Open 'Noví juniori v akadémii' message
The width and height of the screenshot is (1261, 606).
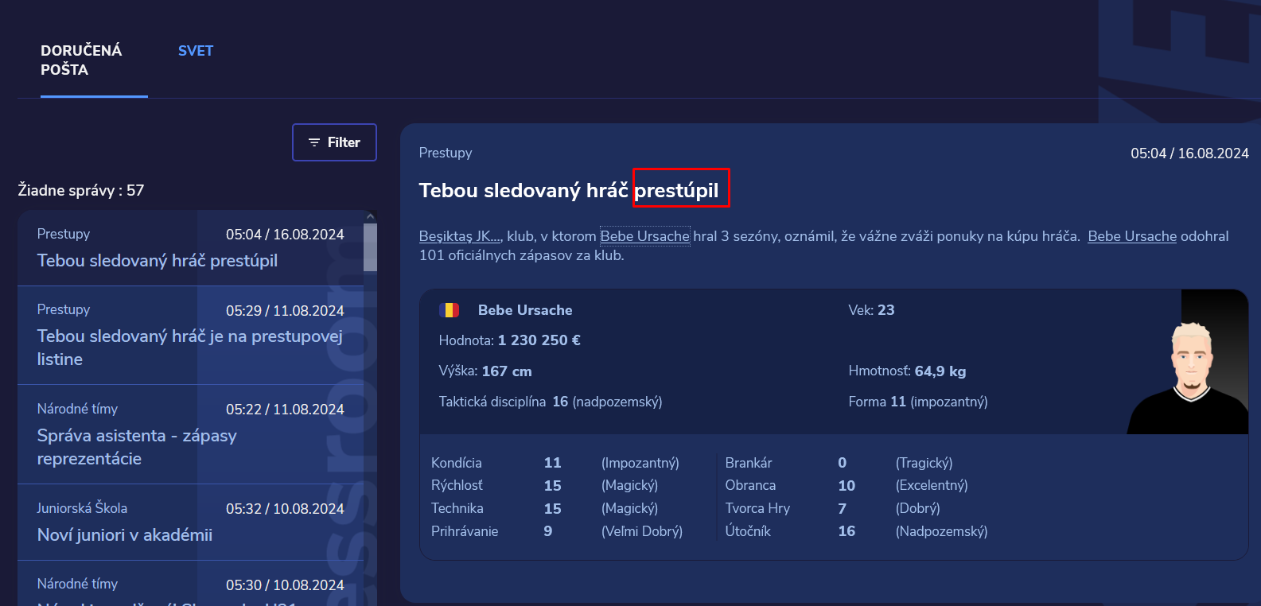click(x=191, y=522)
